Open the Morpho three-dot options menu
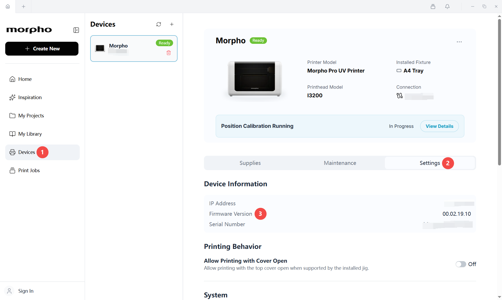Screen dimensions: 502x300 click(459, 42)
